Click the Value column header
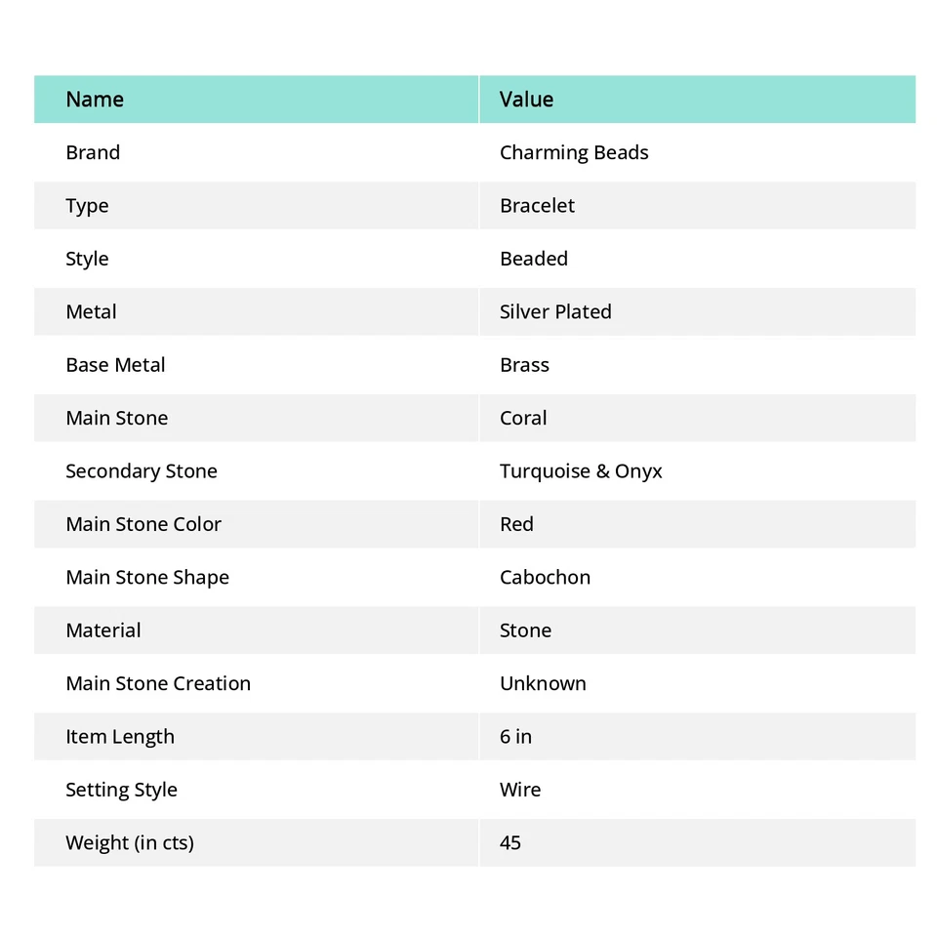The height and width of the screenshot is (937, 937). click(526, 100)
